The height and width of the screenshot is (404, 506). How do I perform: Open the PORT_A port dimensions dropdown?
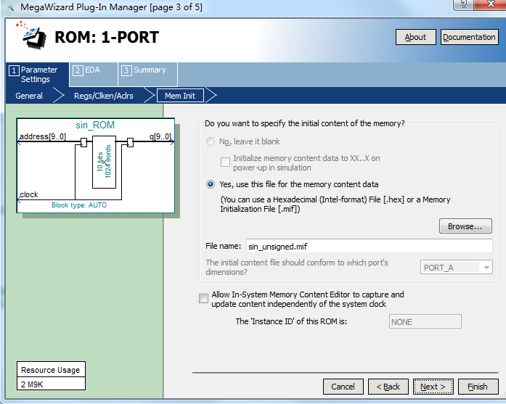point(457,268)
